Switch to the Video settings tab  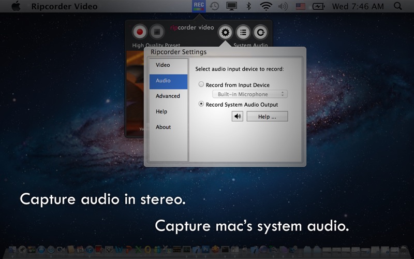pyautogui.click(x=163, y=65)
